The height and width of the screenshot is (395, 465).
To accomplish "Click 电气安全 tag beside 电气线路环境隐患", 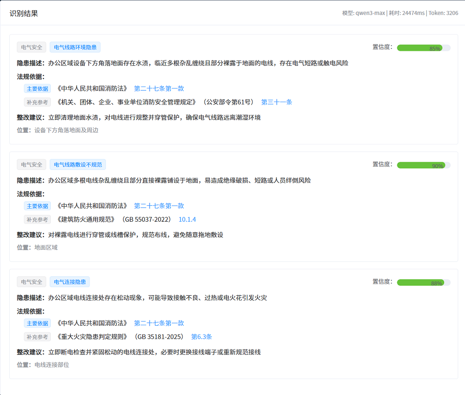I will [x=31, y=47].
